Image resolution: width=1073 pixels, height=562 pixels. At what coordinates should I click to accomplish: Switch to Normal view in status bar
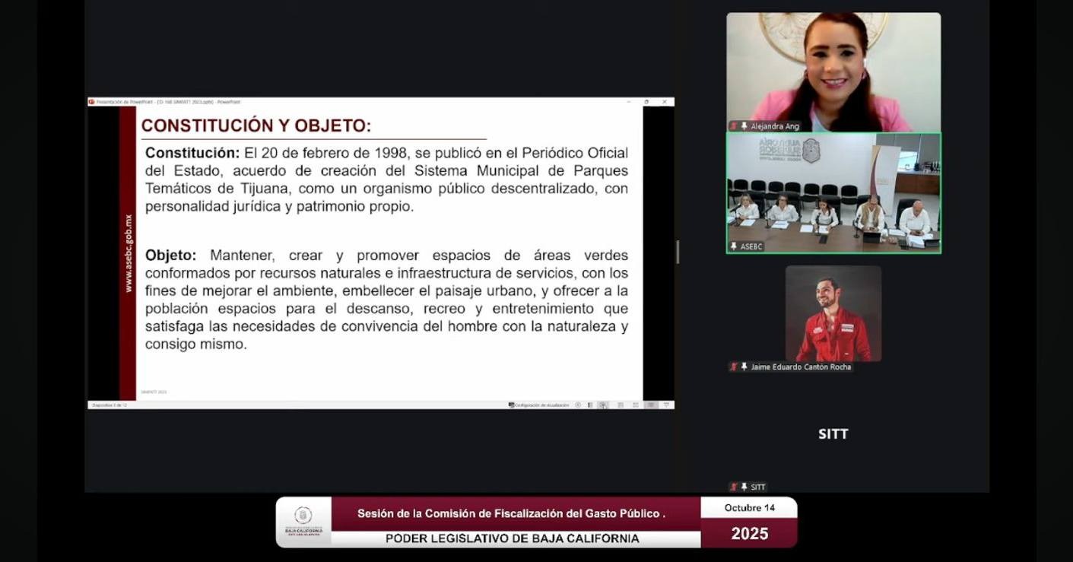(603, 405)
